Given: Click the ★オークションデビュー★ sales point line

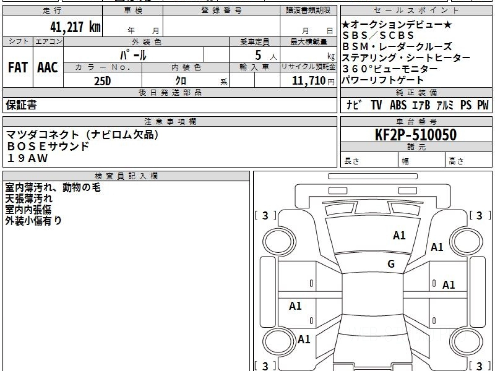Looking at the screenshot, I should coord(397,25).
